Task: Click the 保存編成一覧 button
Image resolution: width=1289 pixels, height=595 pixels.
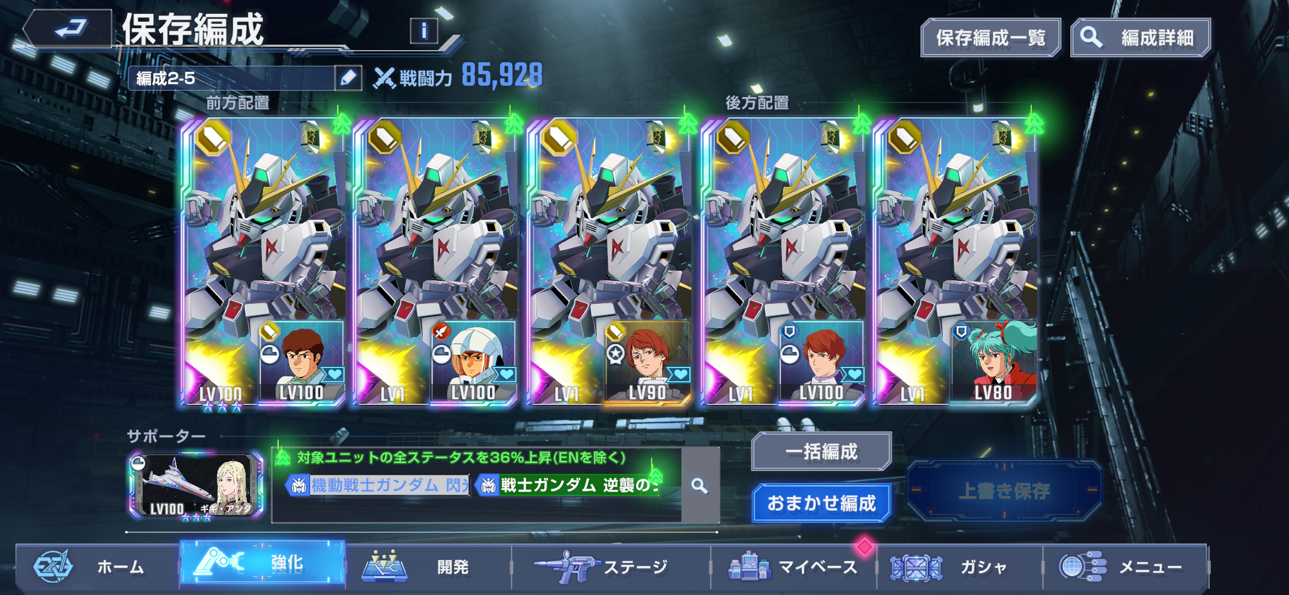Action: point(990,37)
